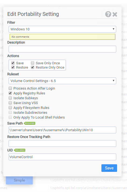Screen dimensions: 127x192
Task: Enable the Save Only Once checkbox
Action: coord(33,63)
